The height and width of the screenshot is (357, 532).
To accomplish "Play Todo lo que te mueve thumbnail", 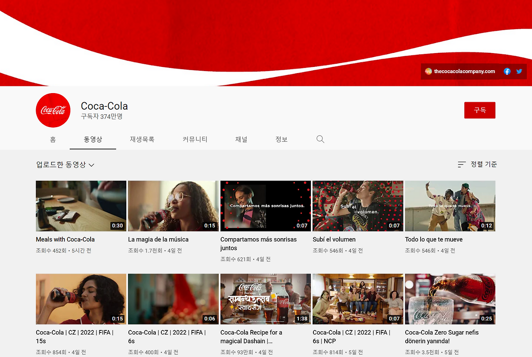I will 450,206.
